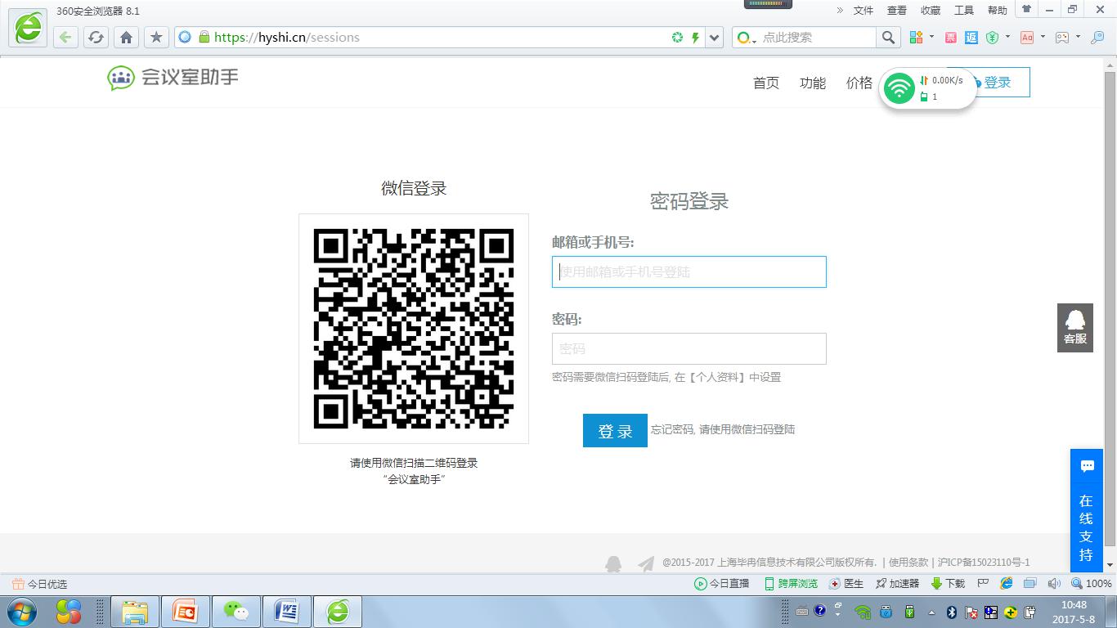1117x628 pixels.
Task: Toggle the lightning speed mode icon in address bar
Action: 696,37
